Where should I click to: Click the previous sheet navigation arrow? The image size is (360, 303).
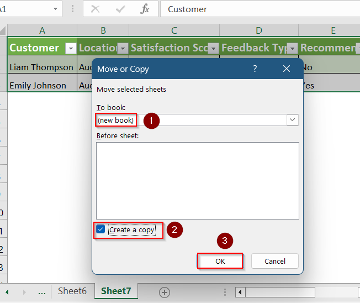click(x=7, y=292)
